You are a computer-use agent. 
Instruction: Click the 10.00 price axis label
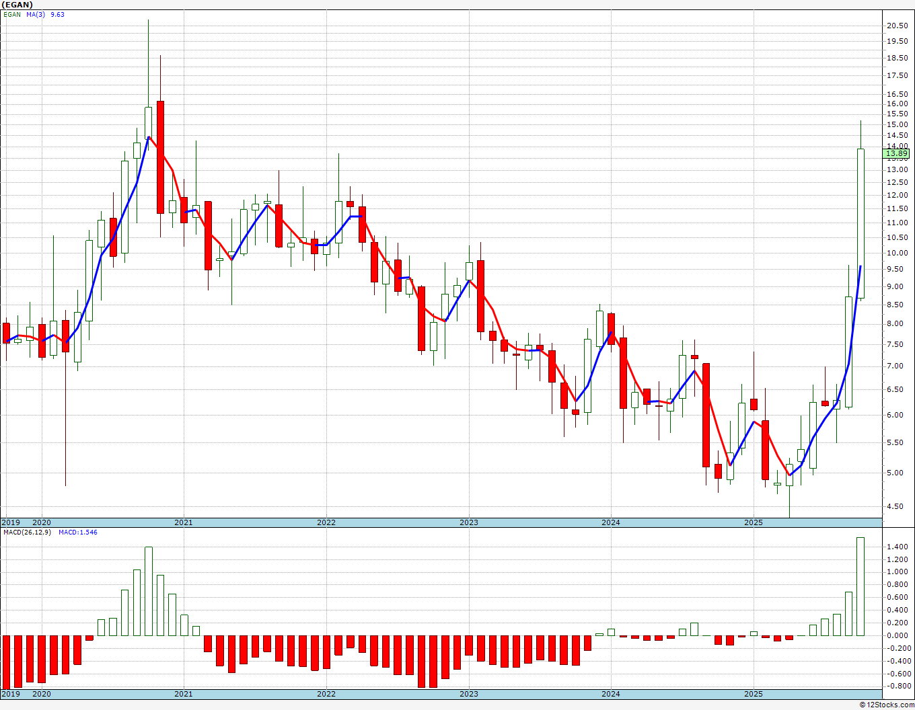pyautogui.click(x=897, y=253)
